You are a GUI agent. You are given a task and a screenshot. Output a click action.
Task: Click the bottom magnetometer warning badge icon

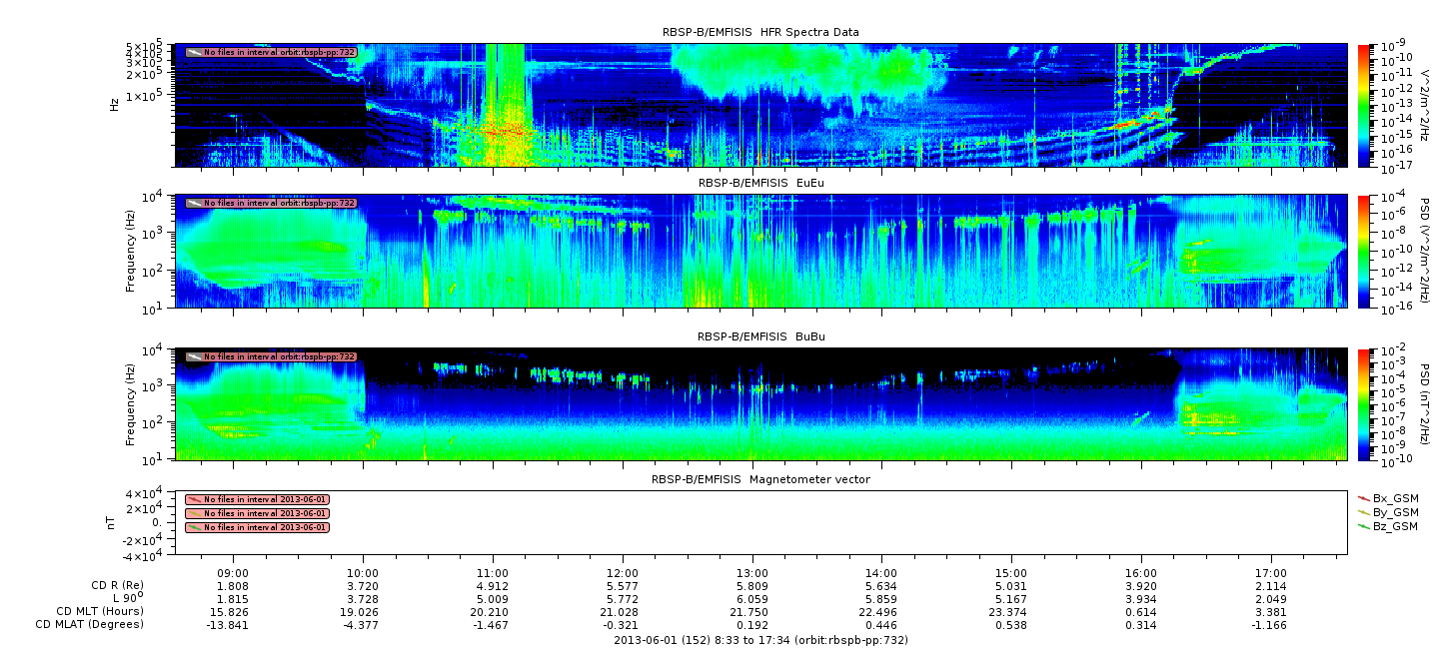[194, 527]
